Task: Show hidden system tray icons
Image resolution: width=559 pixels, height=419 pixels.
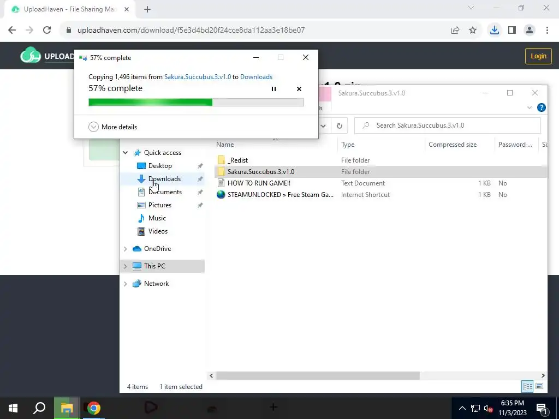Action: click(462, 408)
